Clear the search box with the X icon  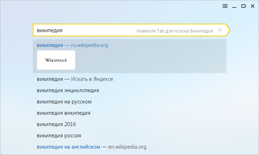tap(220, 30)
